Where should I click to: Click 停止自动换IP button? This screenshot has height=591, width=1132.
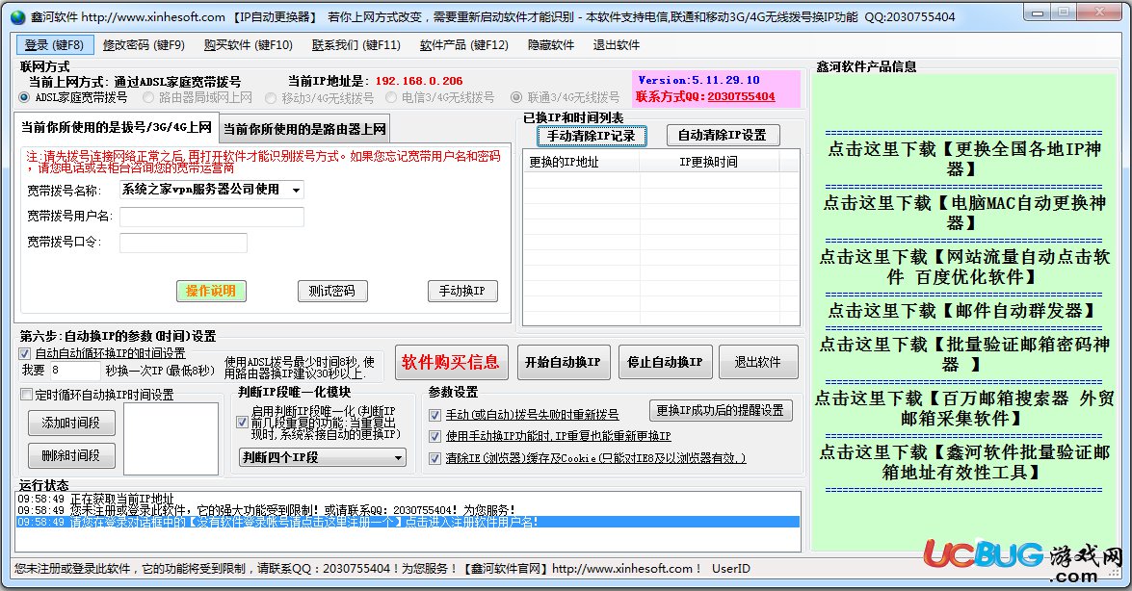[665, 362]
